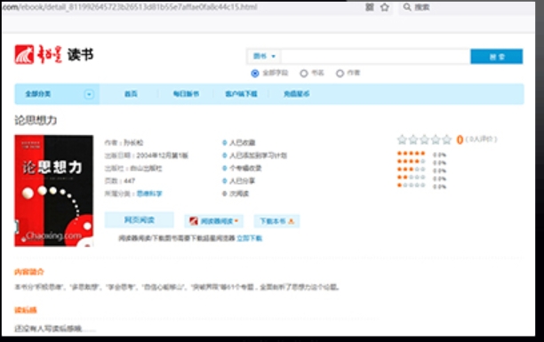Image resolution: width=544 pixels, height=342 pixels.
Task: Expand the 全部分类 category dropdown arrow
Action: [89, 94]
